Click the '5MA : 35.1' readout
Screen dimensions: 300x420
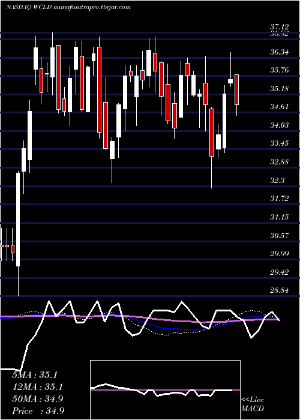(35, 375)
